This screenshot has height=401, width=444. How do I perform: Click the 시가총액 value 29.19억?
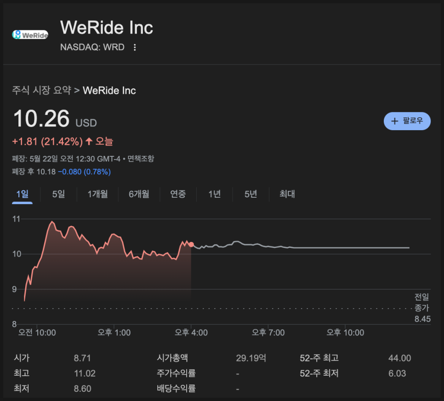click(x=251, y=358)
